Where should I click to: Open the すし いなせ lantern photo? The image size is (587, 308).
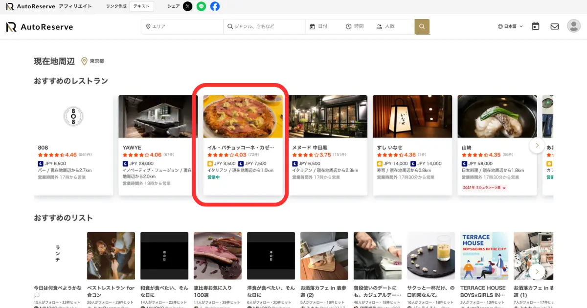pos(412,116)
